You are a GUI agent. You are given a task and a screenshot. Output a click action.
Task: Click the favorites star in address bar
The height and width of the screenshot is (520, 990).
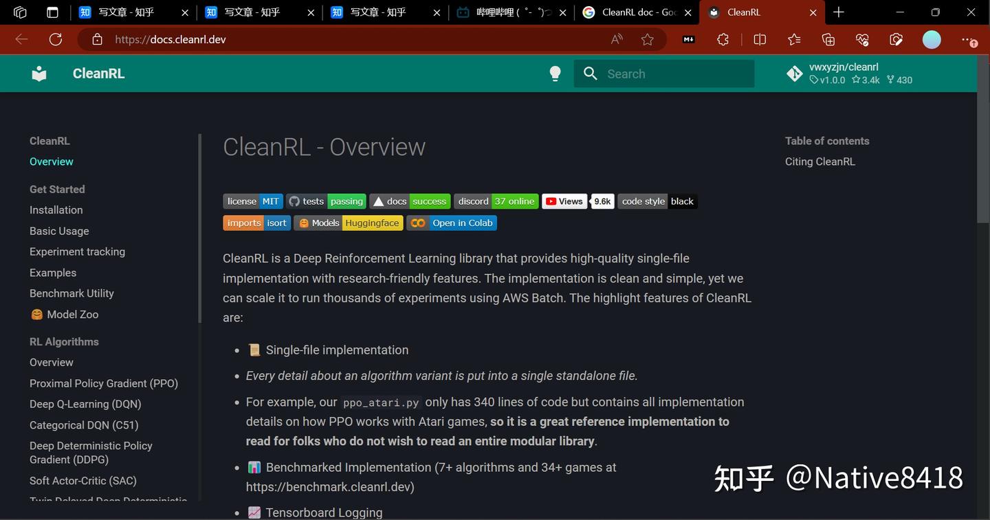point(647,39)
